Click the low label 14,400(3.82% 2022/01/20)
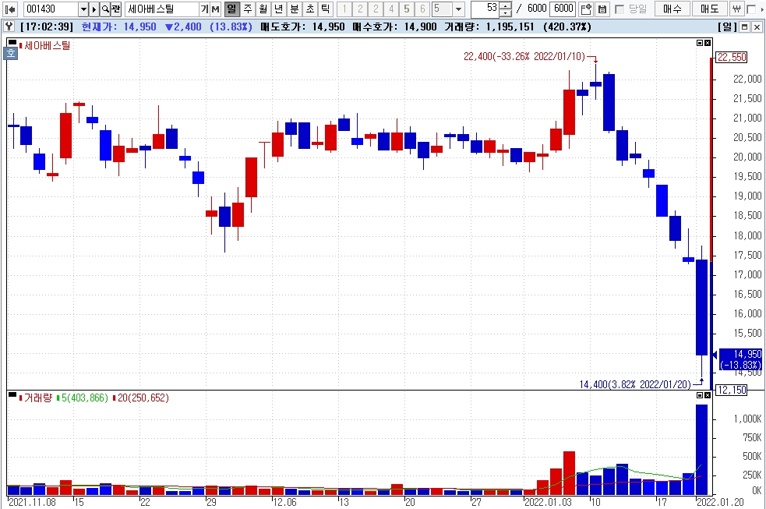 (635, 384)
